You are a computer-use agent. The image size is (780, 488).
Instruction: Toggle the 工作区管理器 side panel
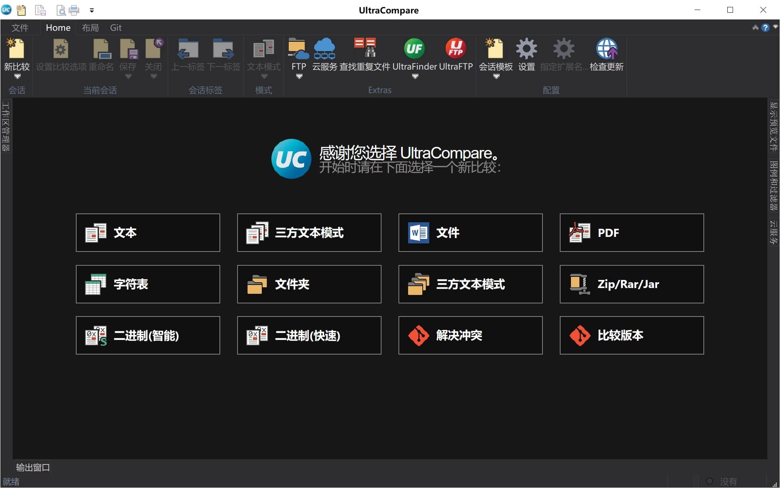click(5, 126)
